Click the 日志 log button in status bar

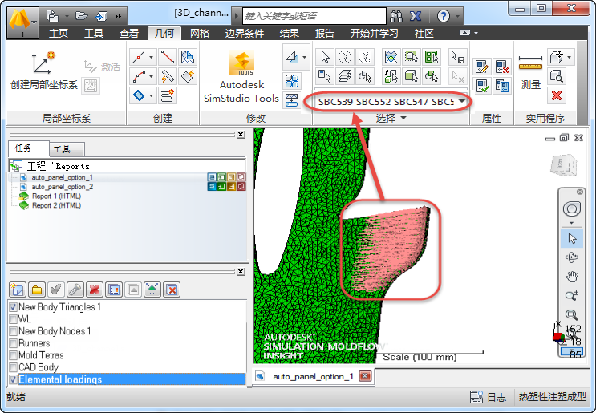(x=488, y=397)
